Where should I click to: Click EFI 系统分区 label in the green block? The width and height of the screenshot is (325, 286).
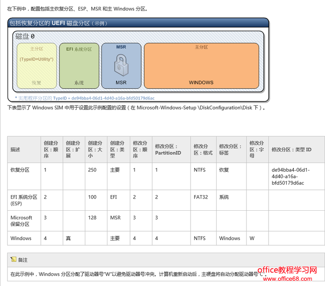[79, 49]
